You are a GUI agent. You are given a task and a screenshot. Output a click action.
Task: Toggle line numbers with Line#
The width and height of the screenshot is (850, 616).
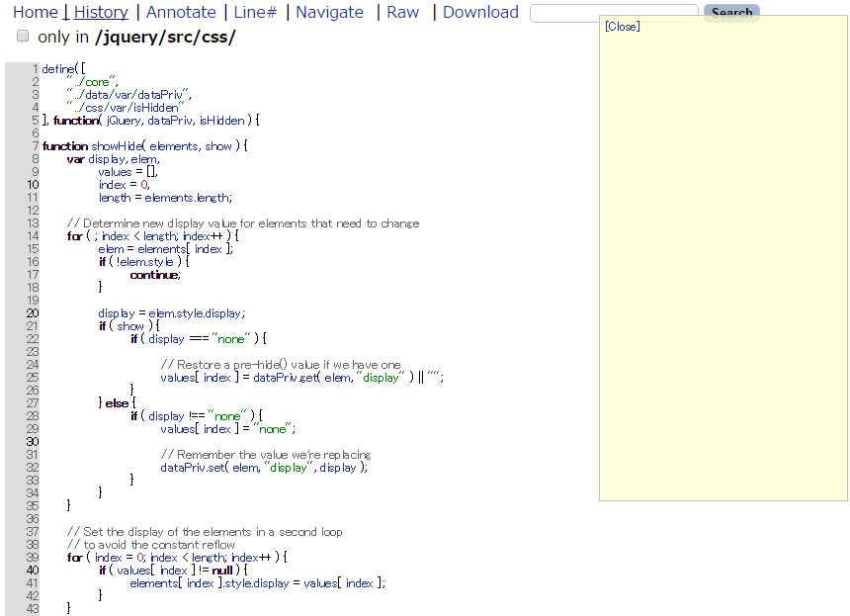click(x=261, y=13)
